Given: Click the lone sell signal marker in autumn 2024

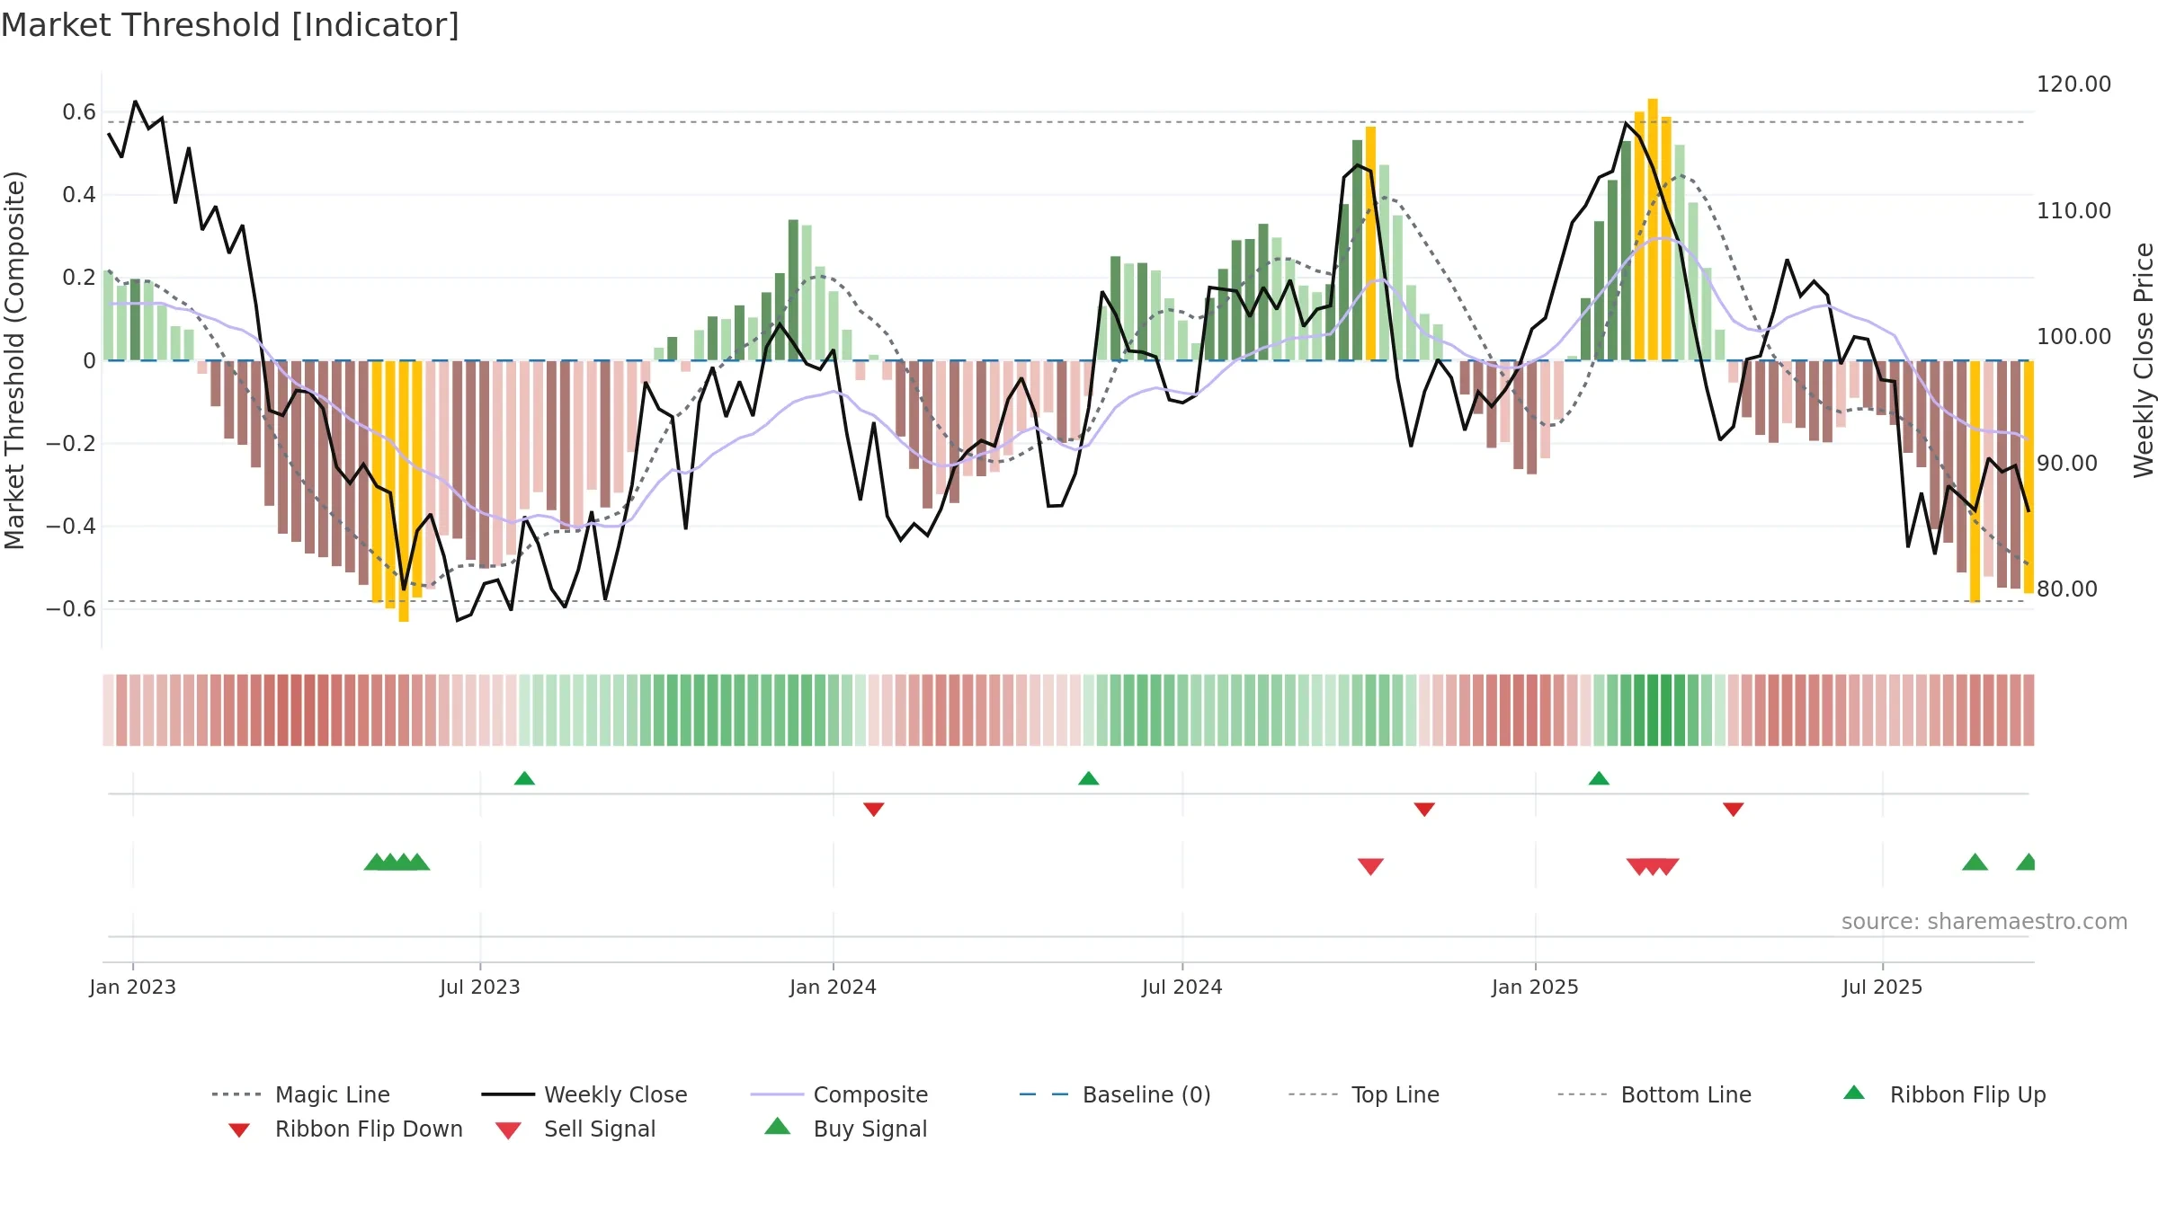Looking at the screenshot, I should point(1370,866).
